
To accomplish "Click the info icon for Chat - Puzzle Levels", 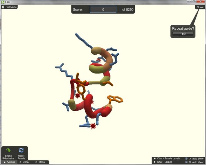I will point(186,158).
